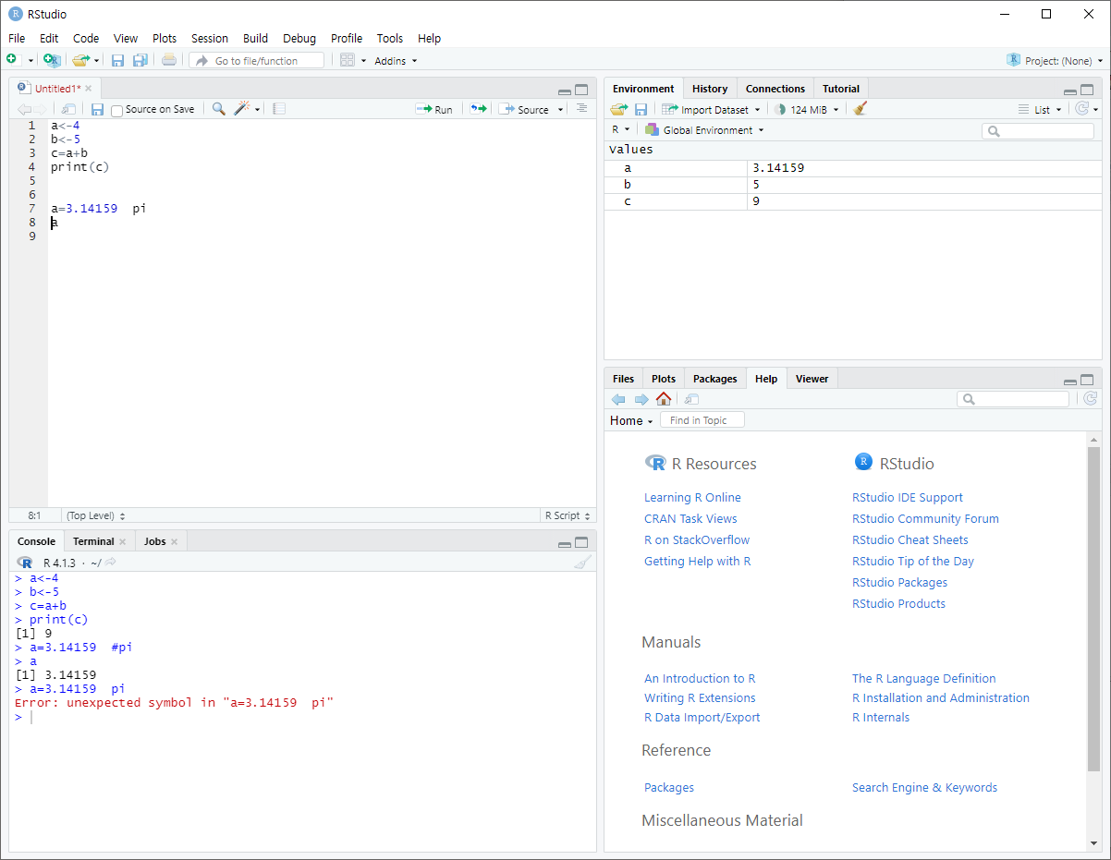Maximize the Console pane
The height and width of the screenshot is (860, 1111).
pos(581,542)
